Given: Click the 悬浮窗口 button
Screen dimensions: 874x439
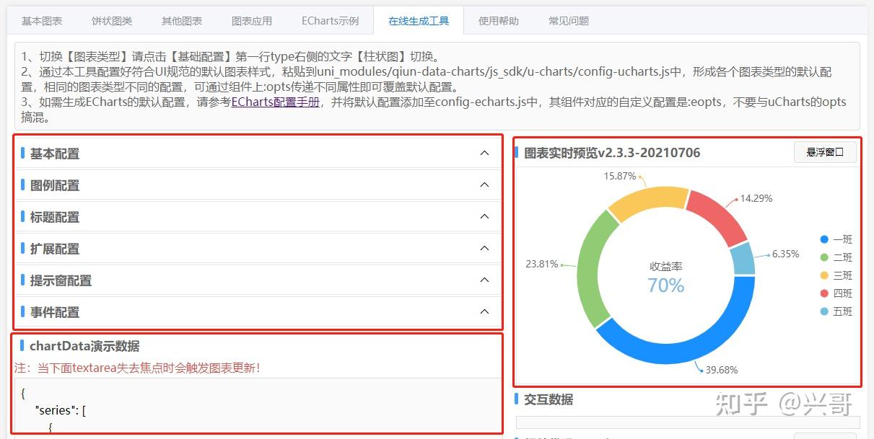Looking at the screenshot, I should coord(825,152).
